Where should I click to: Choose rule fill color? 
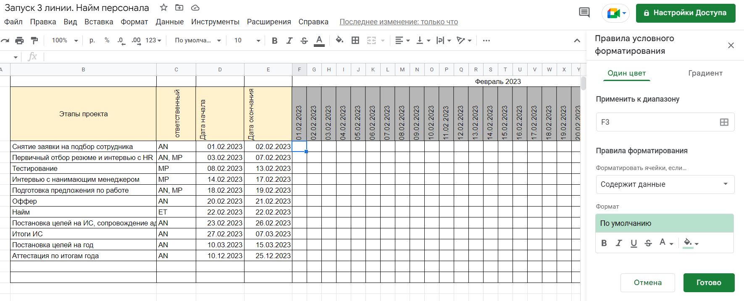(x=691, y=243)
